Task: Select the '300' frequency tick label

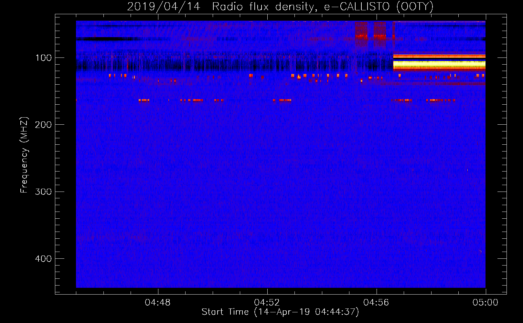Action: tap(43, 192)
